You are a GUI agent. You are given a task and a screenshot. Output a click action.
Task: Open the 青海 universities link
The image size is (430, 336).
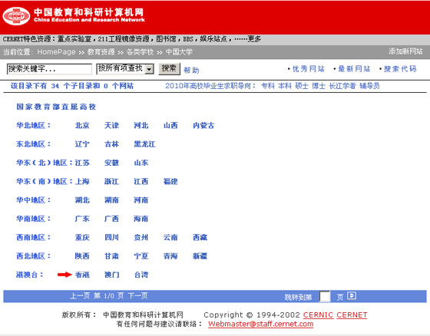[170, 256]
